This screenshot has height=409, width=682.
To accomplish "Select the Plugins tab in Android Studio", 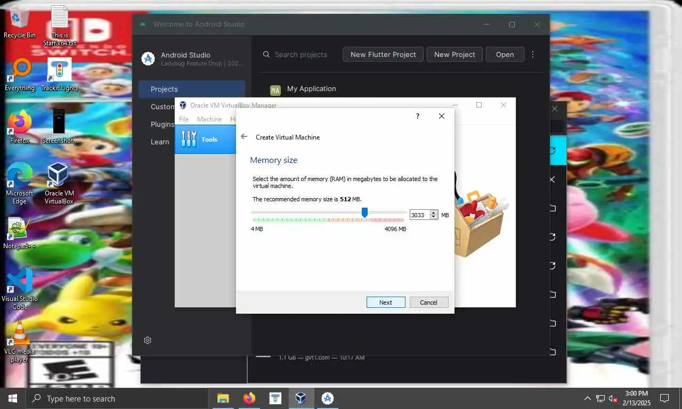I will [x=163, y=124].
